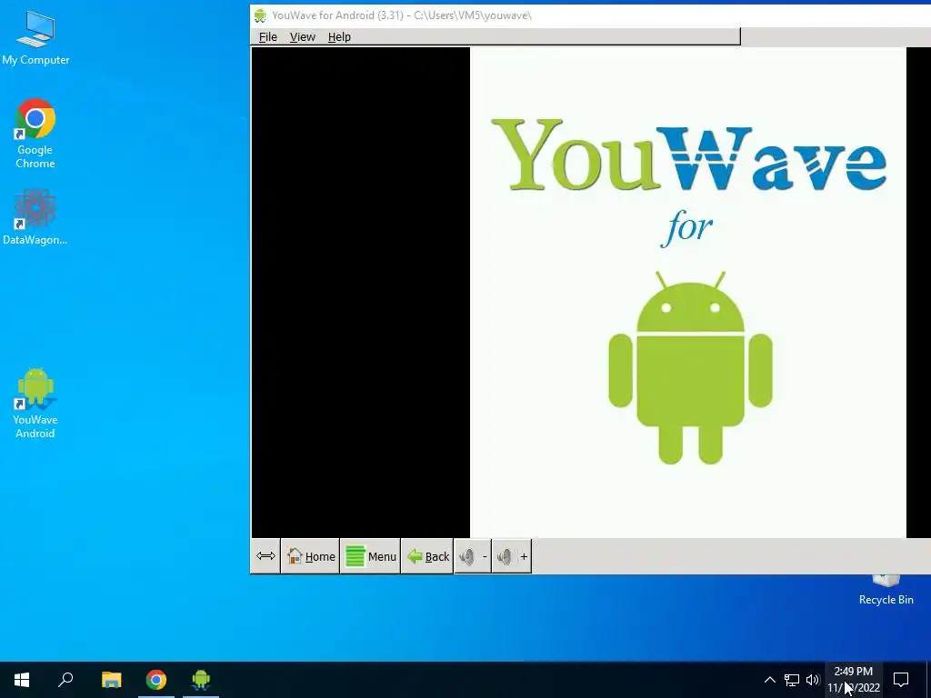Select the Google Chrome desktop shortcut
This screenshot has width=931, height=698.
coord(35,135)
